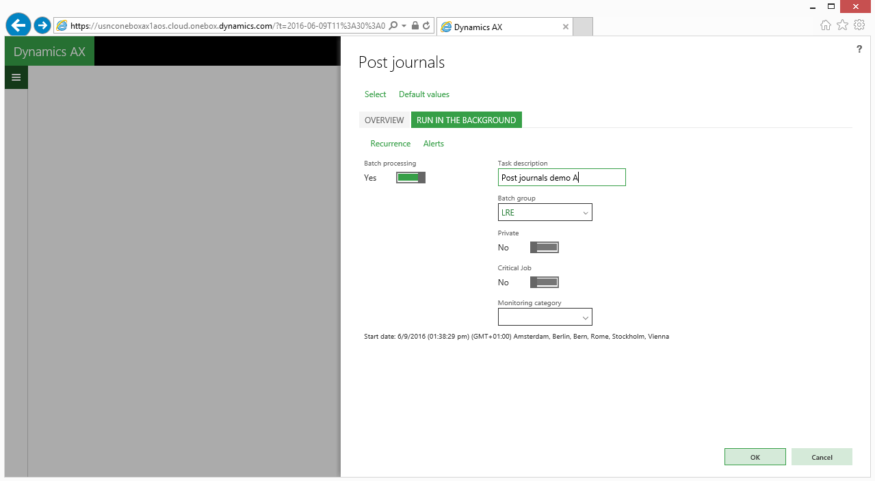The image size is (875, 481).
Task: Switch to the Overview tab
Action: pyautogui.click(x=384, y=120)
